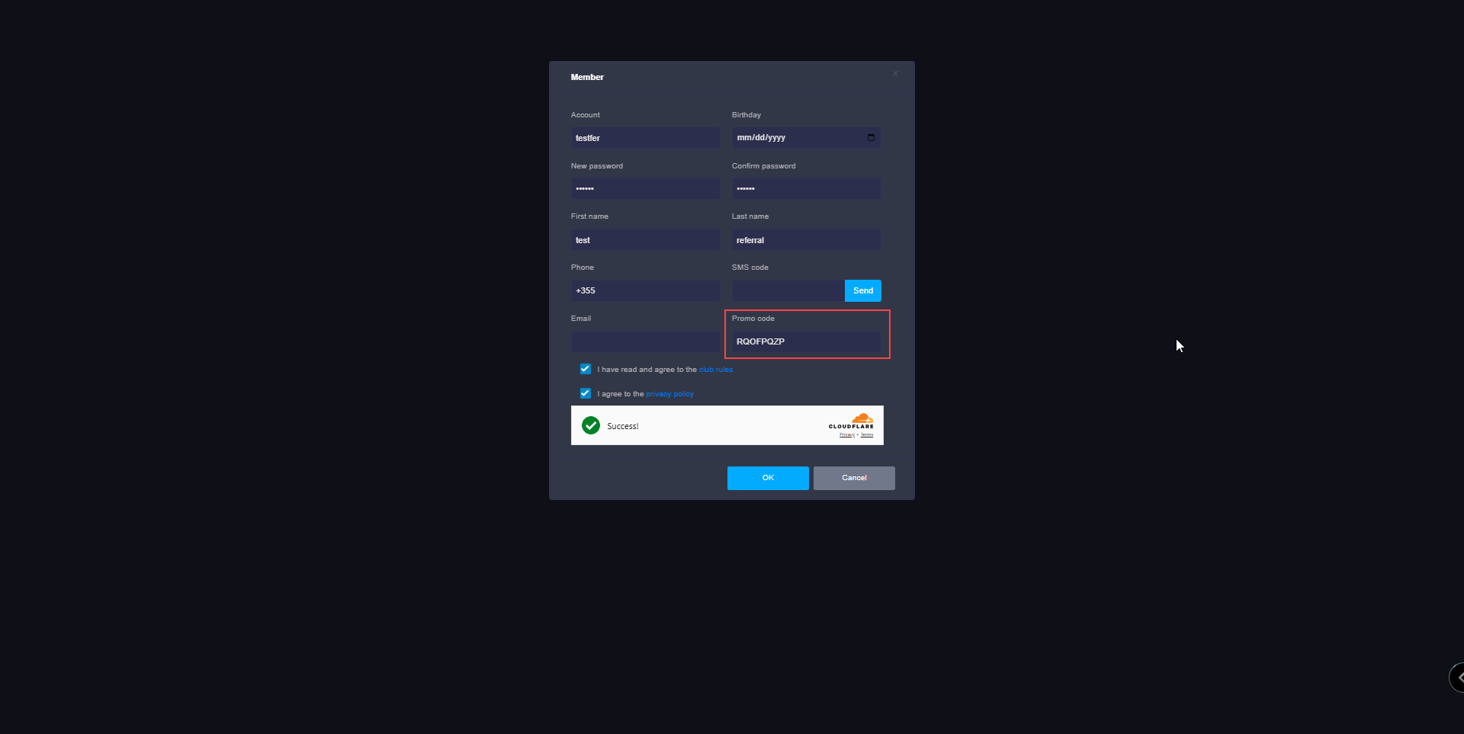This screenshot has height=734, width=1464.
Task: Uncheck the club rules agreement checkbox
Action: click(586, 369)
